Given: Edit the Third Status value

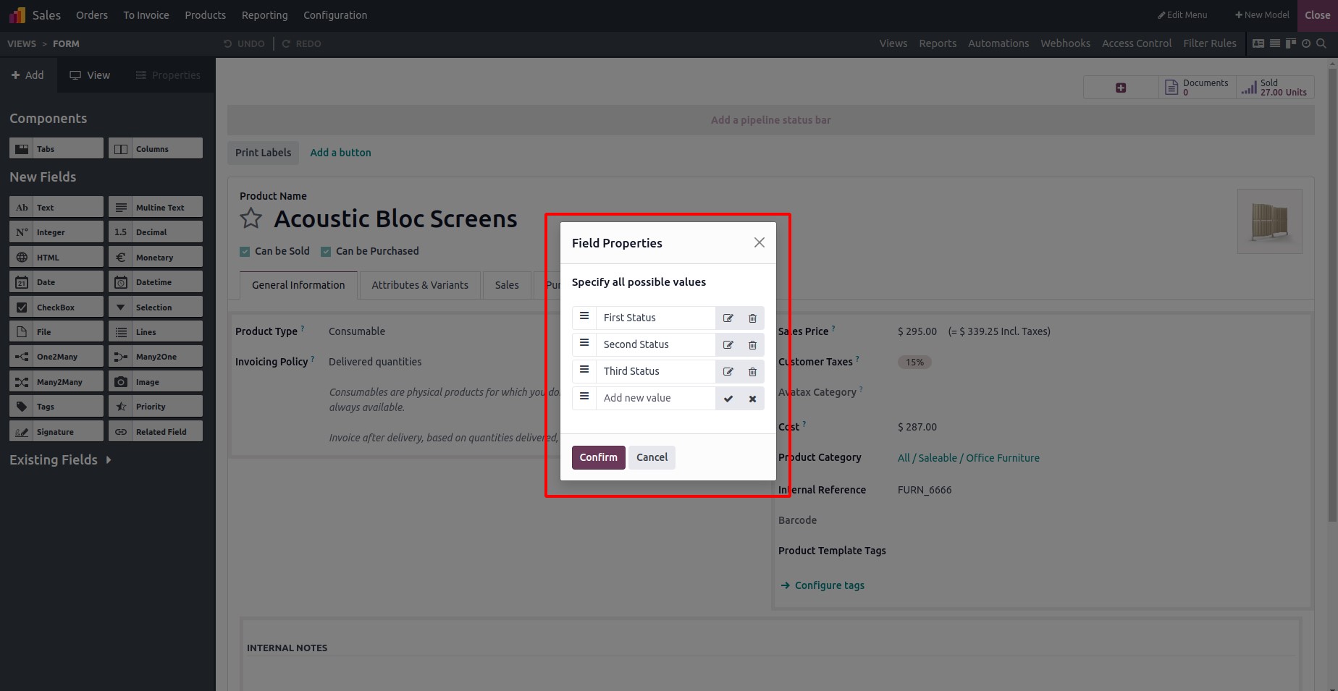Looking at the screenshot, I should tap(728, 372).
